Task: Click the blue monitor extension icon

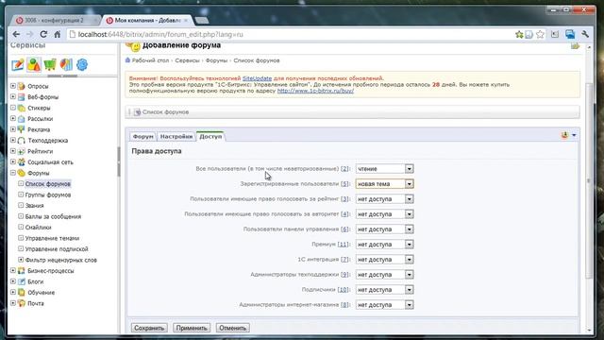Action: tap(570, 34)
